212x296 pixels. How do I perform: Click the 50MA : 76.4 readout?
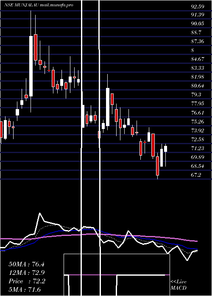click(x=26, y=264)
